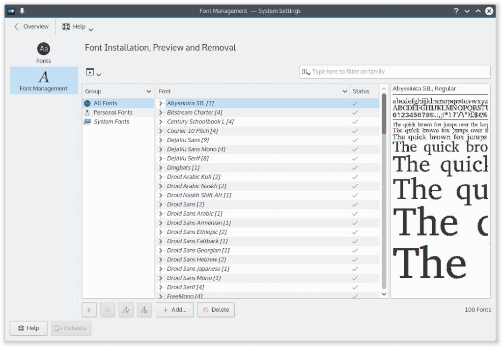Image resolution: width=503 pixels, height=348 pixels.
Task: Click the create new font group plus icon
Action: coord(89,310)
